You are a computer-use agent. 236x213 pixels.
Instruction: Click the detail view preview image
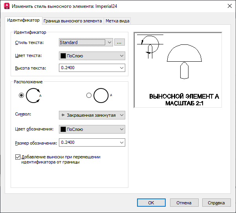coord(178,70)
